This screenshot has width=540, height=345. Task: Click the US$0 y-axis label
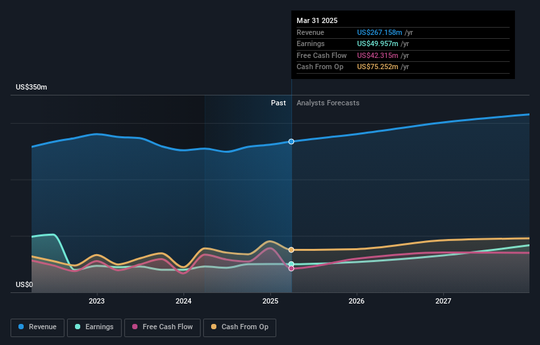point(24,284)
